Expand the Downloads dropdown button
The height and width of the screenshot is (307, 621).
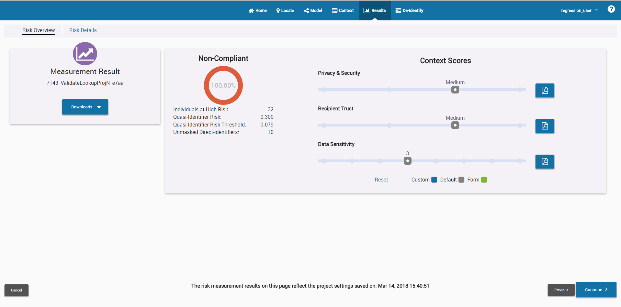point(85,107)
